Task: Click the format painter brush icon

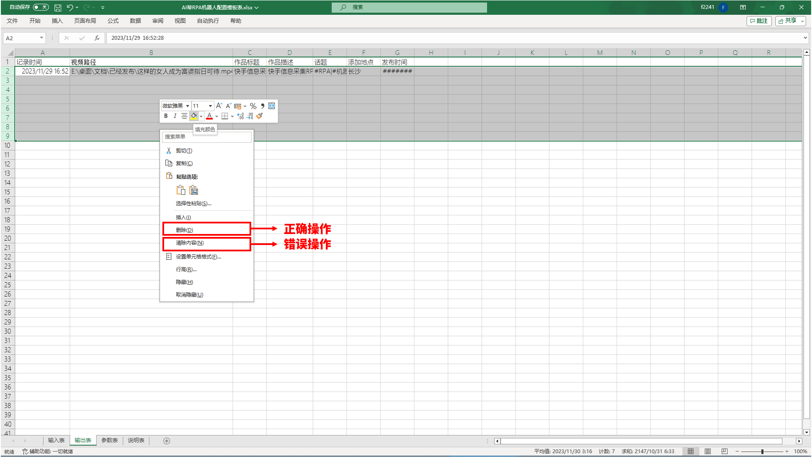Action: point(260,116)
